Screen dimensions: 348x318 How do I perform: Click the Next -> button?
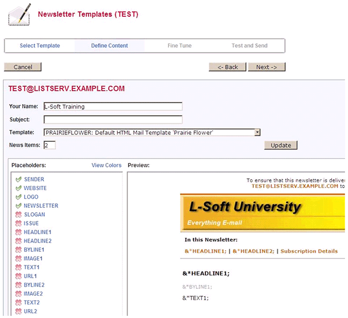click(267, 67)
